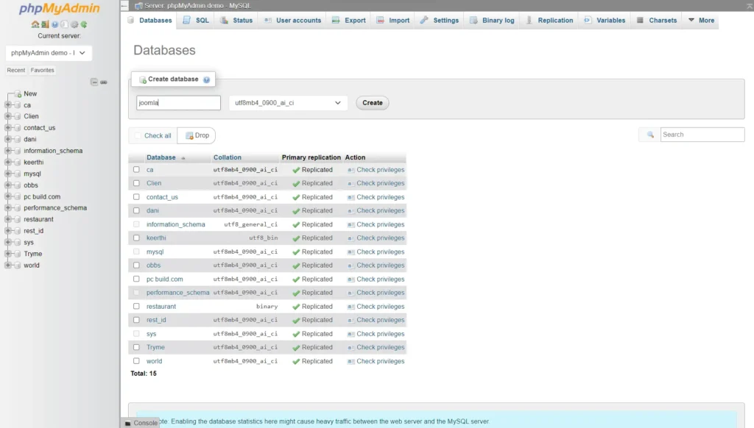Click the Create database help icon
This screenshot has width=754, height=428.
[206, 79]
